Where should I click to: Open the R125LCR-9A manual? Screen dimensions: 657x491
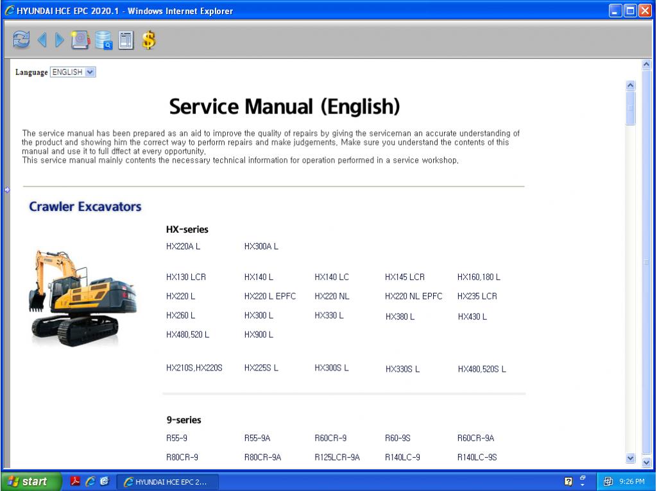point(337,458)
